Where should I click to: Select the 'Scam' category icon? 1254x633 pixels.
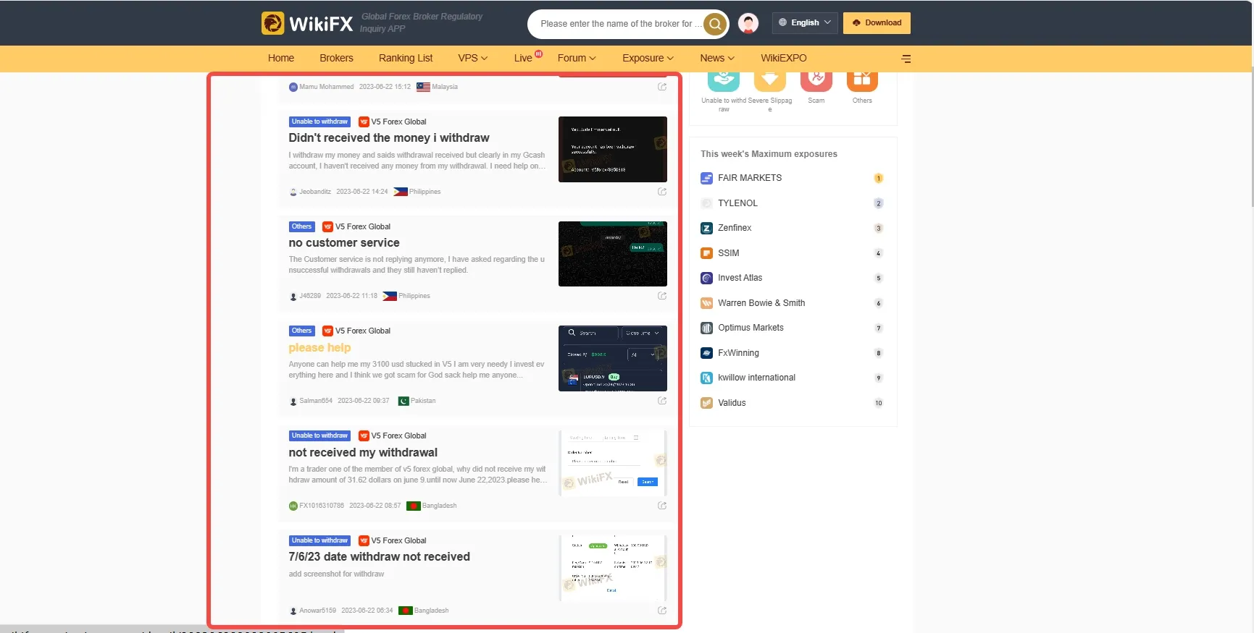click(816, 81)
